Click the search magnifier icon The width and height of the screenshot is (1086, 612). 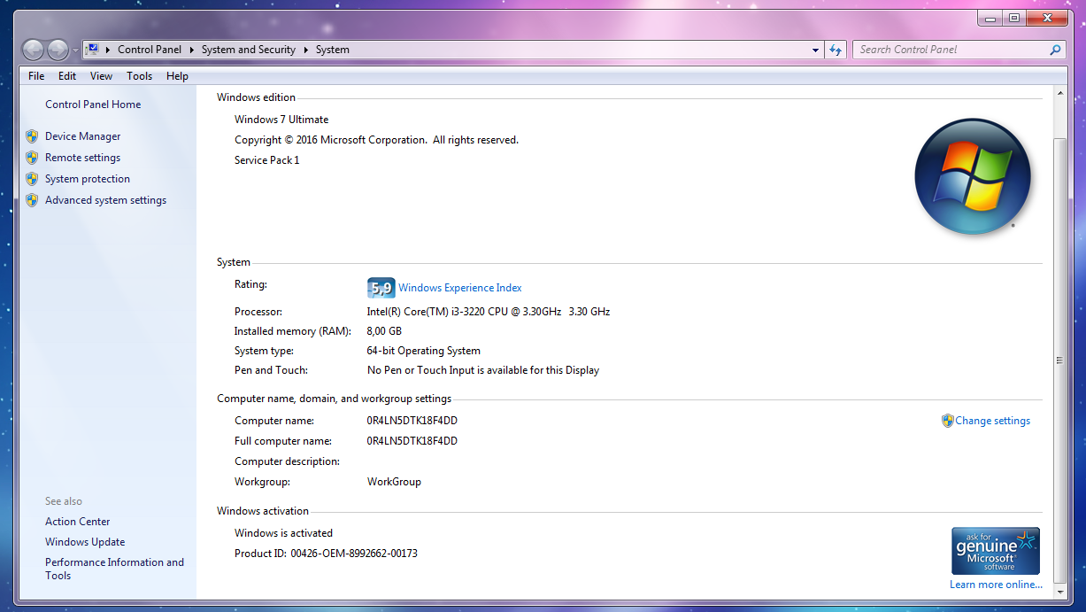(x=1055, y=50)
